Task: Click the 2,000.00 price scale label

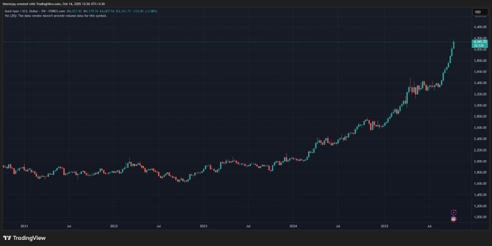Action: (480, 161)
